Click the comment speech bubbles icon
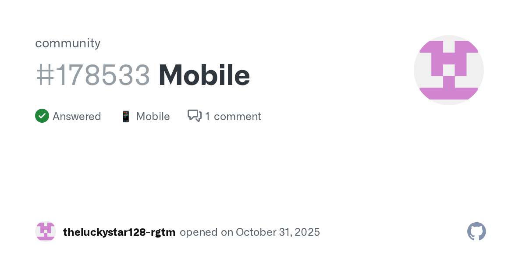Screen dimensions: 526x263 point(194,116)
